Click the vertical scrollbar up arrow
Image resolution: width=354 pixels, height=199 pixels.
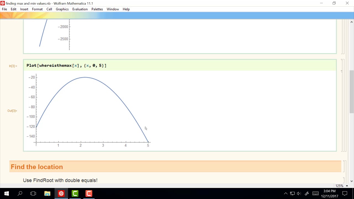coord(352,22)
